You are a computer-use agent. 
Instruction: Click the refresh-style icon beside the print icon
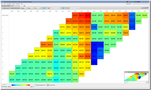[x=146, y=8]
